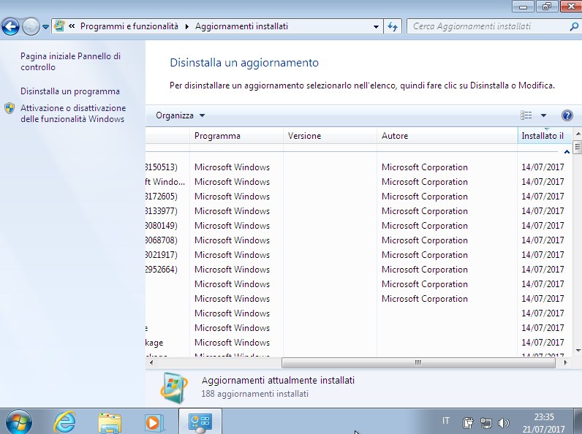
Task: Open the volume speaker tray icon
Action: pyautogui.click(x=504, y=422)
